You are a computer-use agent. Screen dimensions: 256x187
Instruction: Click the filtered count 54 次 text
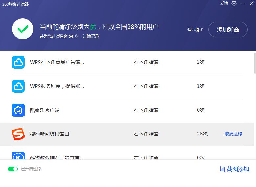74,36
